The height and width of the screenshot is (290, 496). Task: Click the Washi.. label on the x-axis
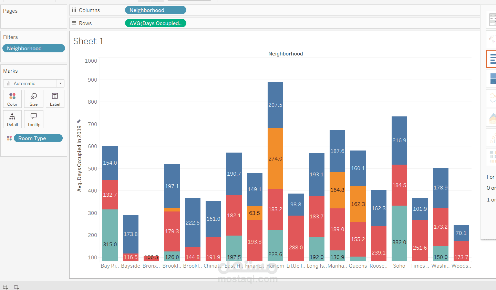pyautogui.click(x=441, y=266)
